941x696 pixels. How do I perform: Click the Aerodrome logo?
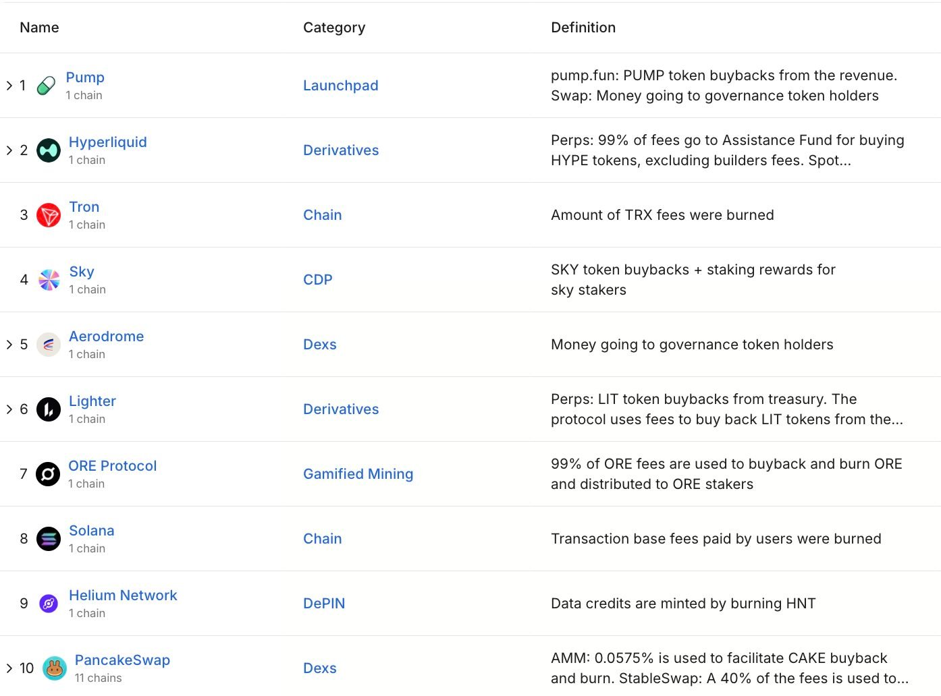(48, 344)
